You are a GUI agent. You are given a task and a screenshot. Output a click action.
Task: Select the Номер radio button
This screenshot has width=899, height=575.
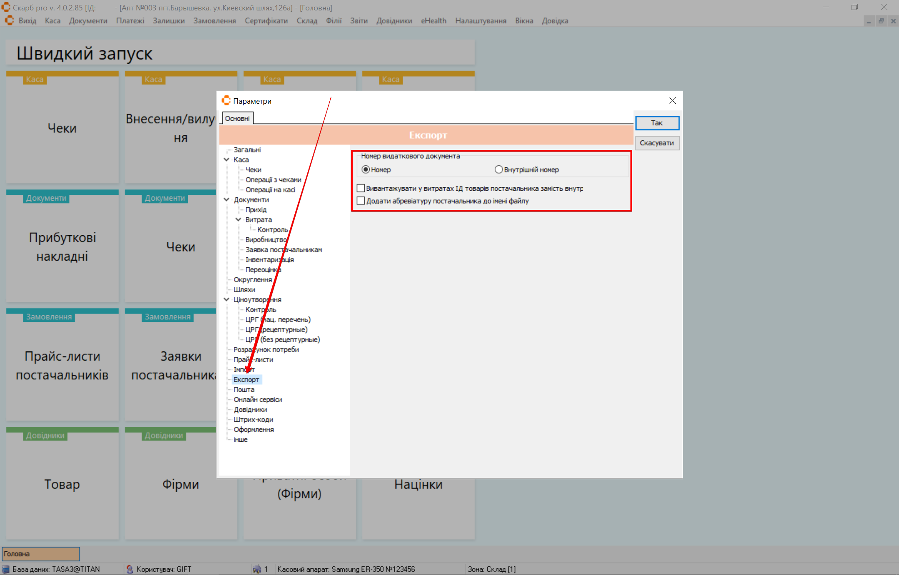pos(366,169)
